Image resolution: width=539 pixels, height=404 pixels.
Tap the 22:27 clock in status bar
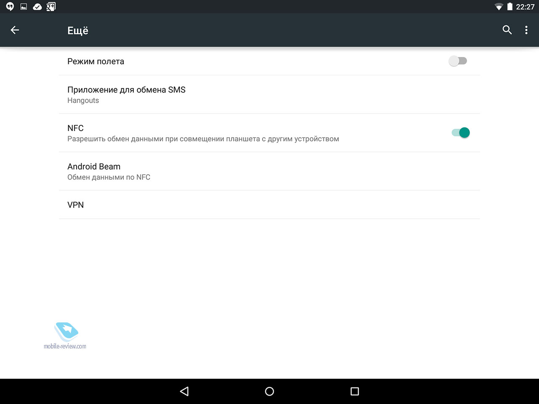tap(525, 7)
